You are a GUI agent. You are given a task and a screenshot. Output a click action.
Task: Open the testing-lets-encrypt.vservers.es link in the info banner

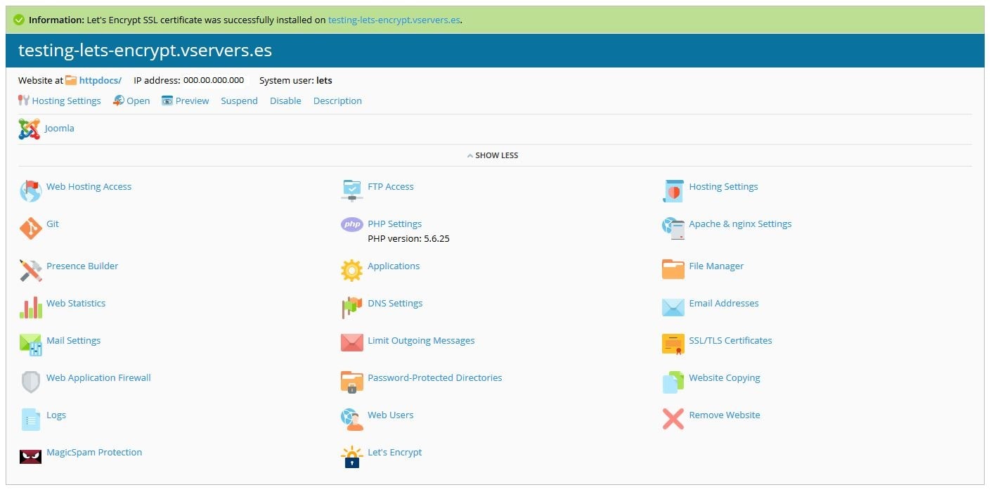(x=394, y=20)
